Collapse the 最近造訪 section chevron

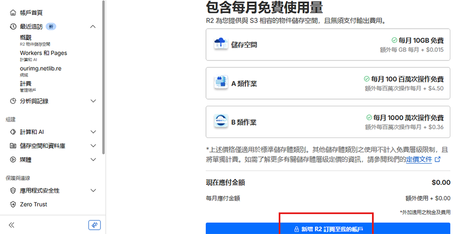coord(93,27)
